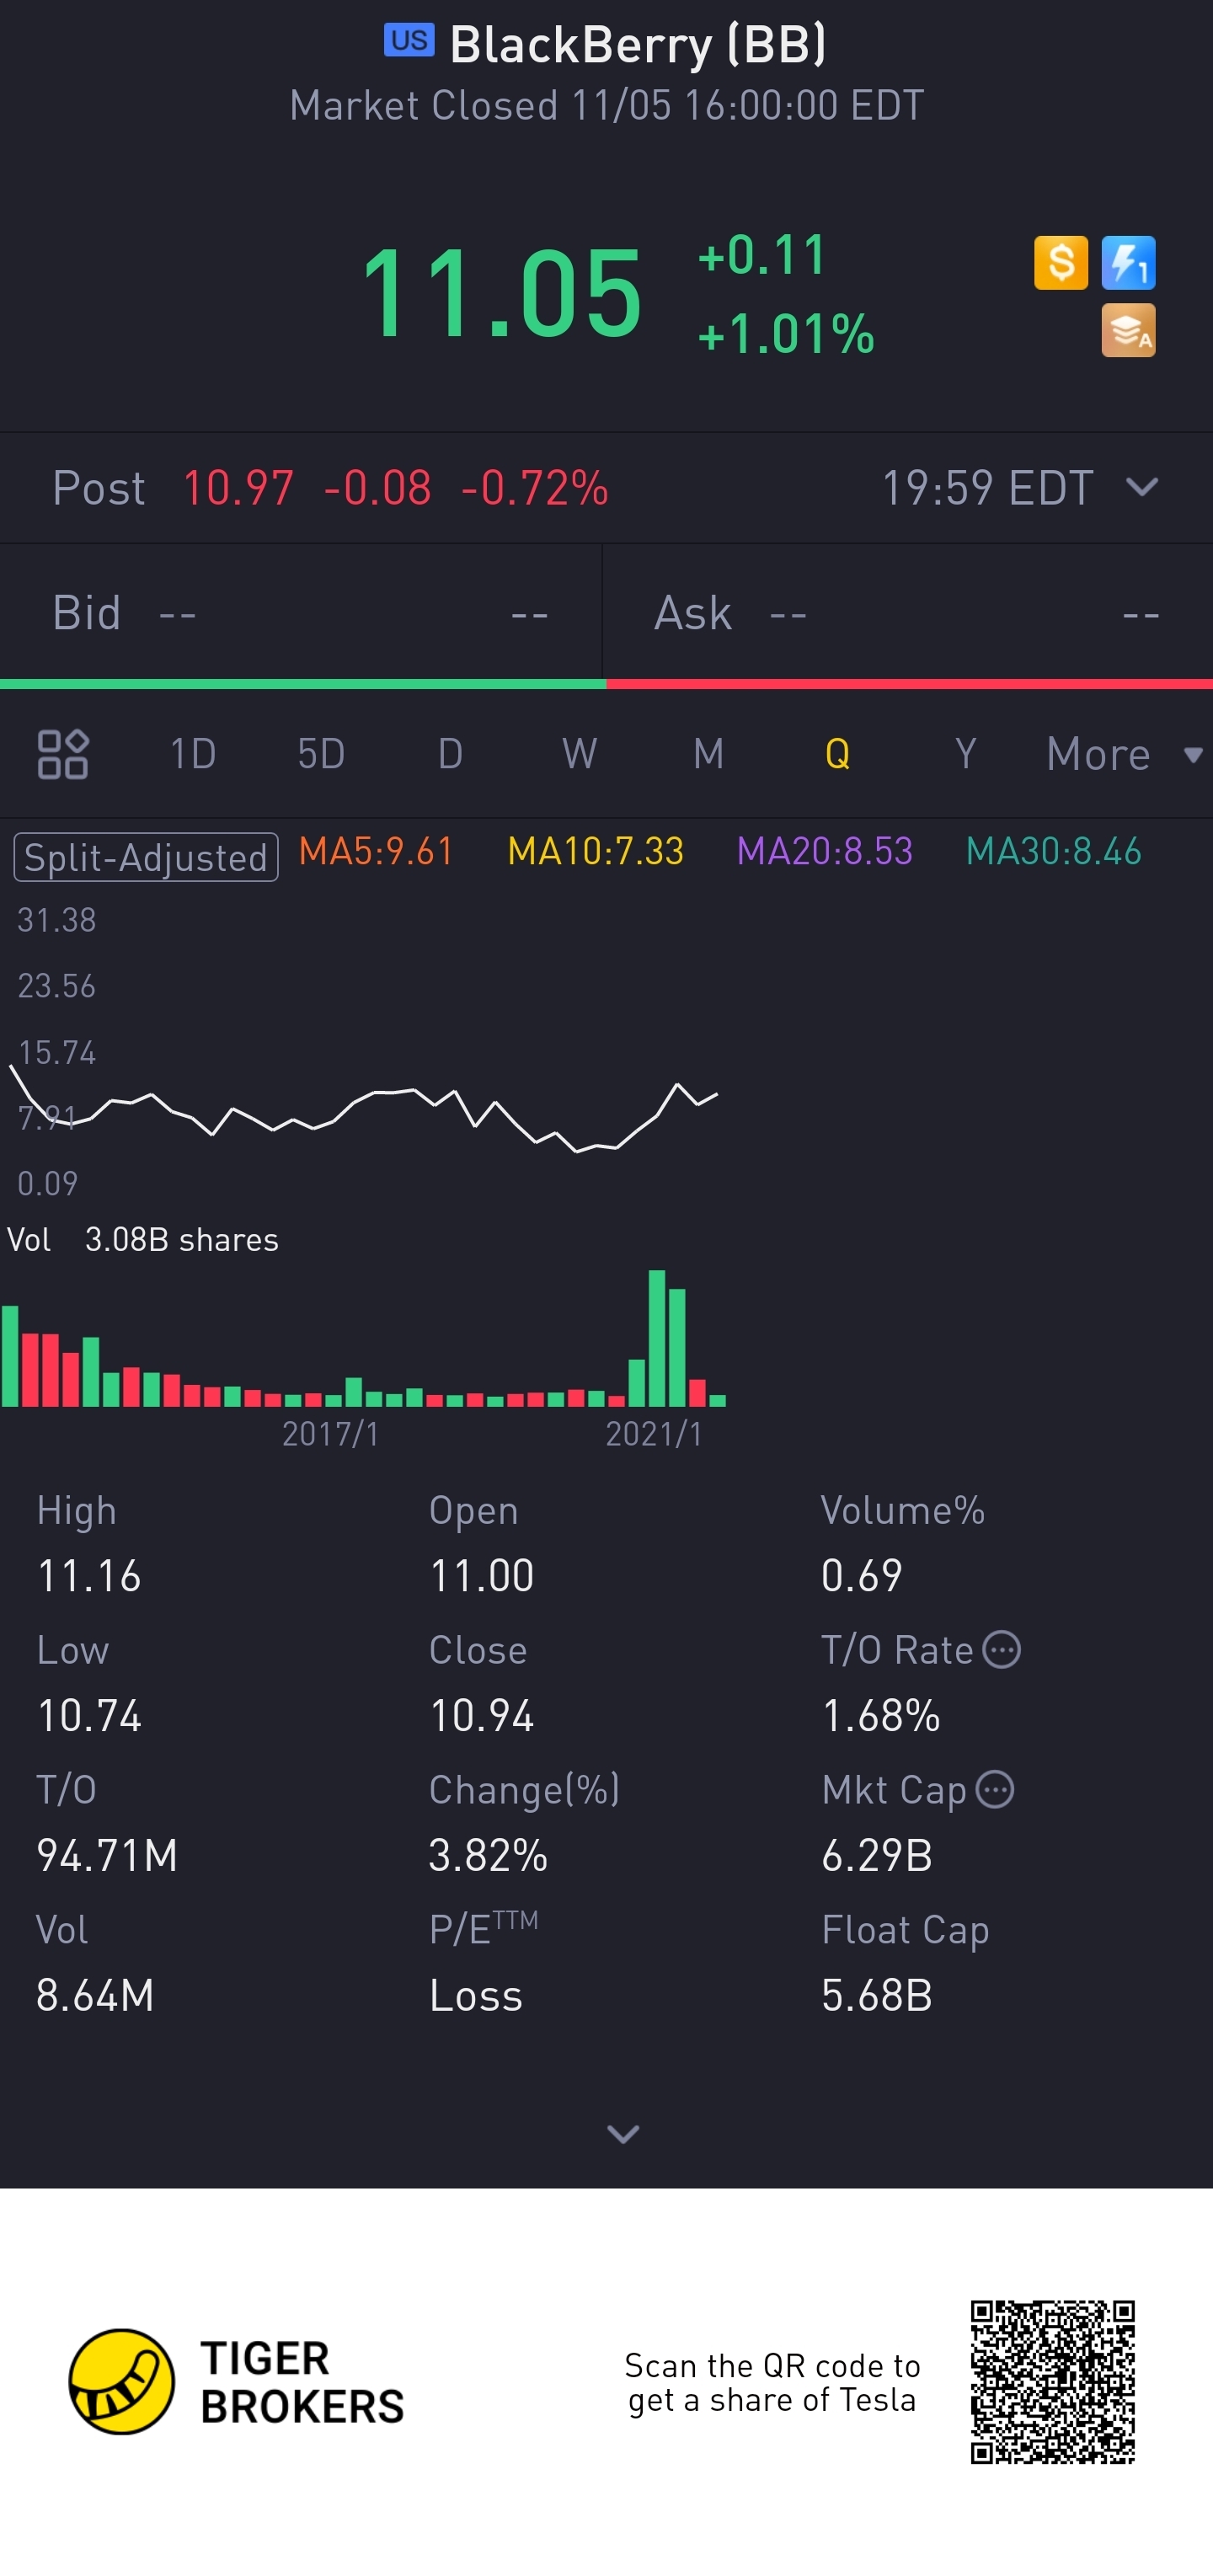1213x2576 pixels.
Task: Select the W weekly chart tab
Action: point(579,754)
